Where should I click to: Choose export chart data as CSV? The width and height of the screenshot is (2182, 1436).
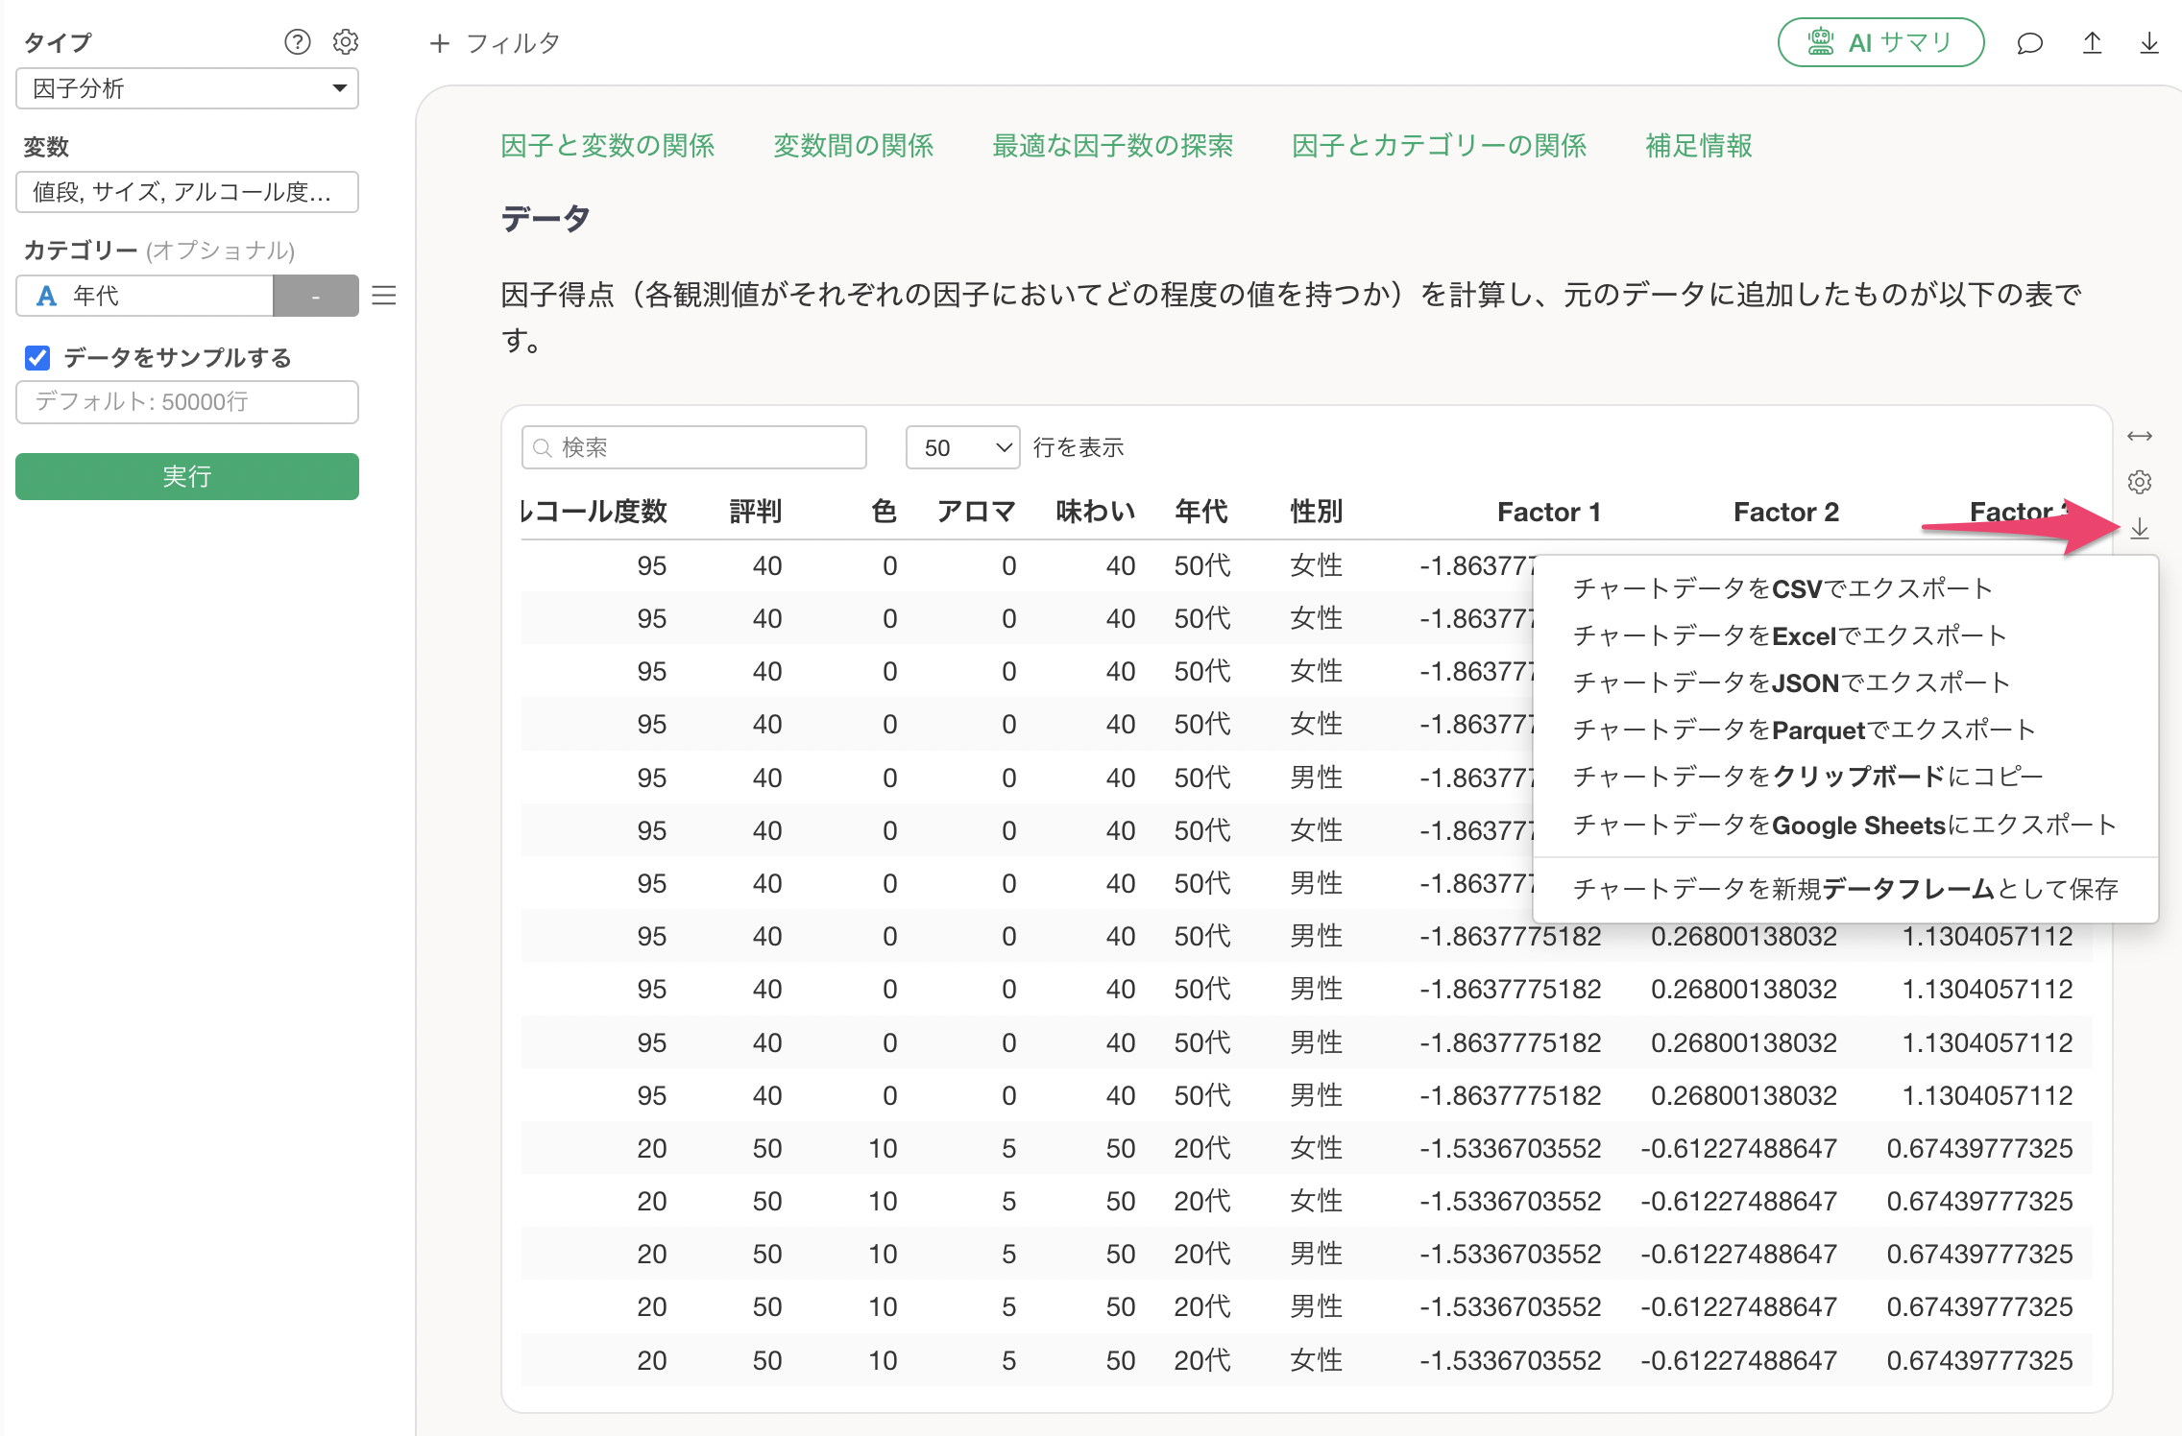tap(1782, 588)
